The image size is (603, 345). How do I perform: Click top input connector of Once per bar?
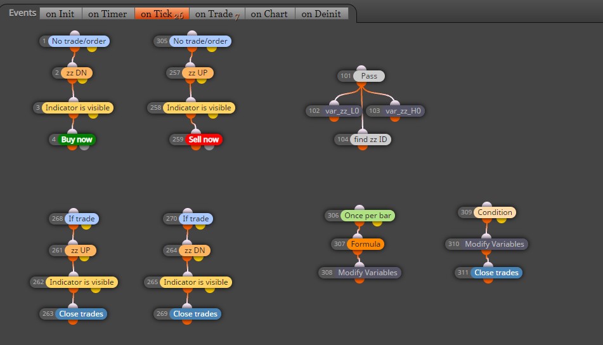pos(359,208)
